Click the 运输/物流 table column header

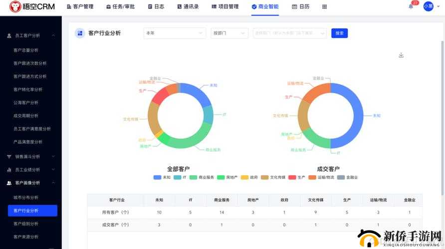(x=378, y=200)
